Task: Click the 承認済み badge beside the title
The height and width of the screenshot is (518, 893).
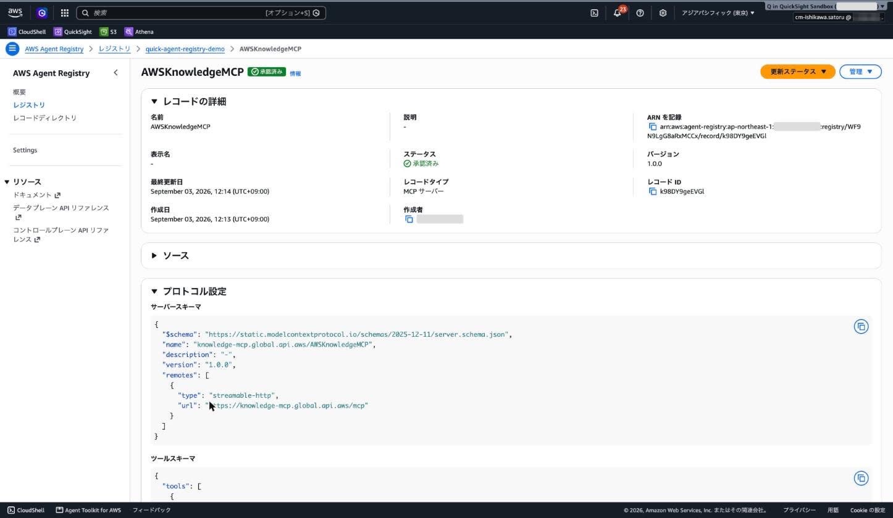Action: pos(267,72)
